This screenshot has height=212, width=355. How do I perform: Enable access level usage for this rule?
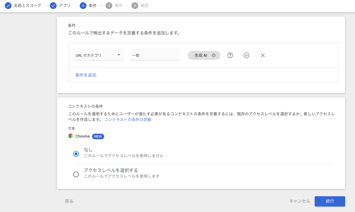(76, 174)
